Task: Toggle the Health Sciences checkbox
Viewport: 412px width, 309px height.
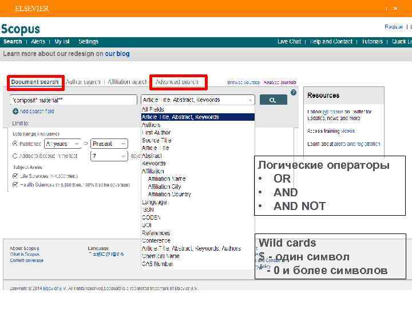Action: click(x=15, y=185)
